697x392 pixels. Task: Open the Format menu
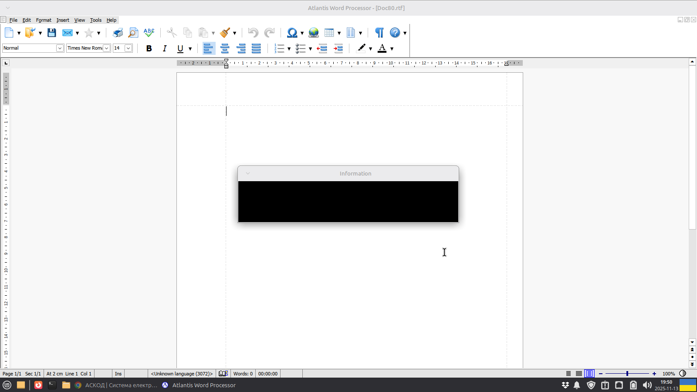pyautogui.click(x=44, y=20)
